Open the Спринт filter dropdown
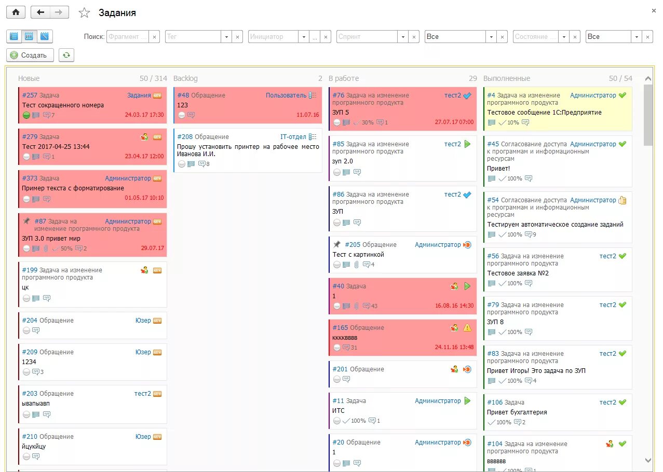 point(403,37)
